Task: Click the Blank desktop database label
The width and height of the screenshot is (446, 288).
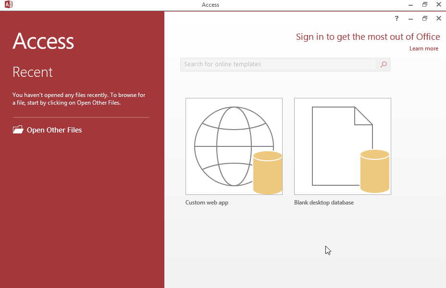Action: pyautogui.click(x=324, y=203)
